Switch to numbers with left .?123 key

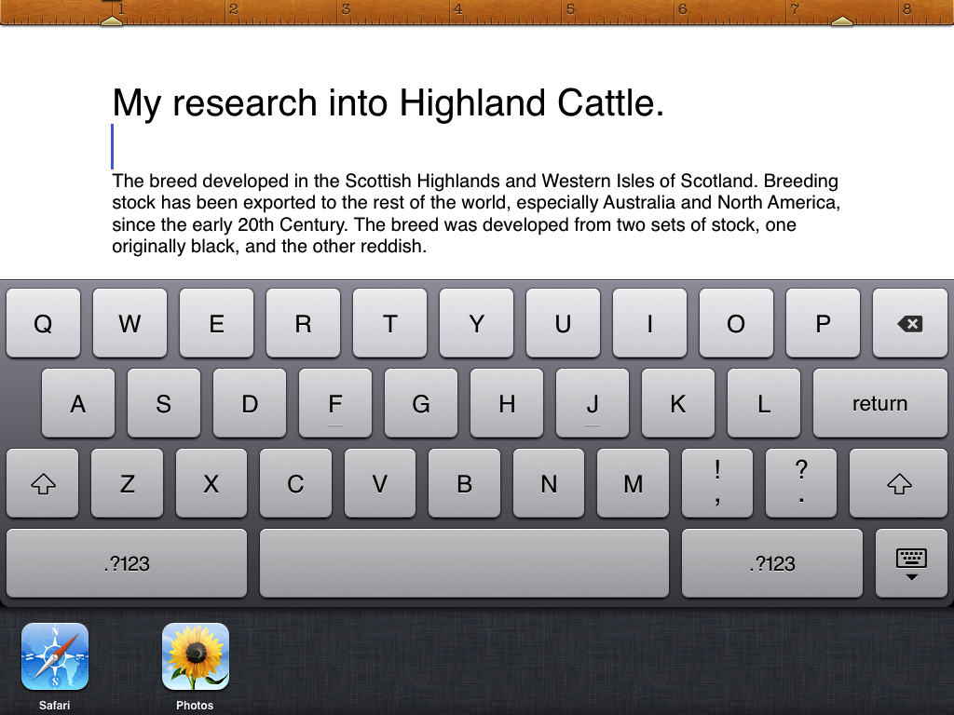point(127,563)
